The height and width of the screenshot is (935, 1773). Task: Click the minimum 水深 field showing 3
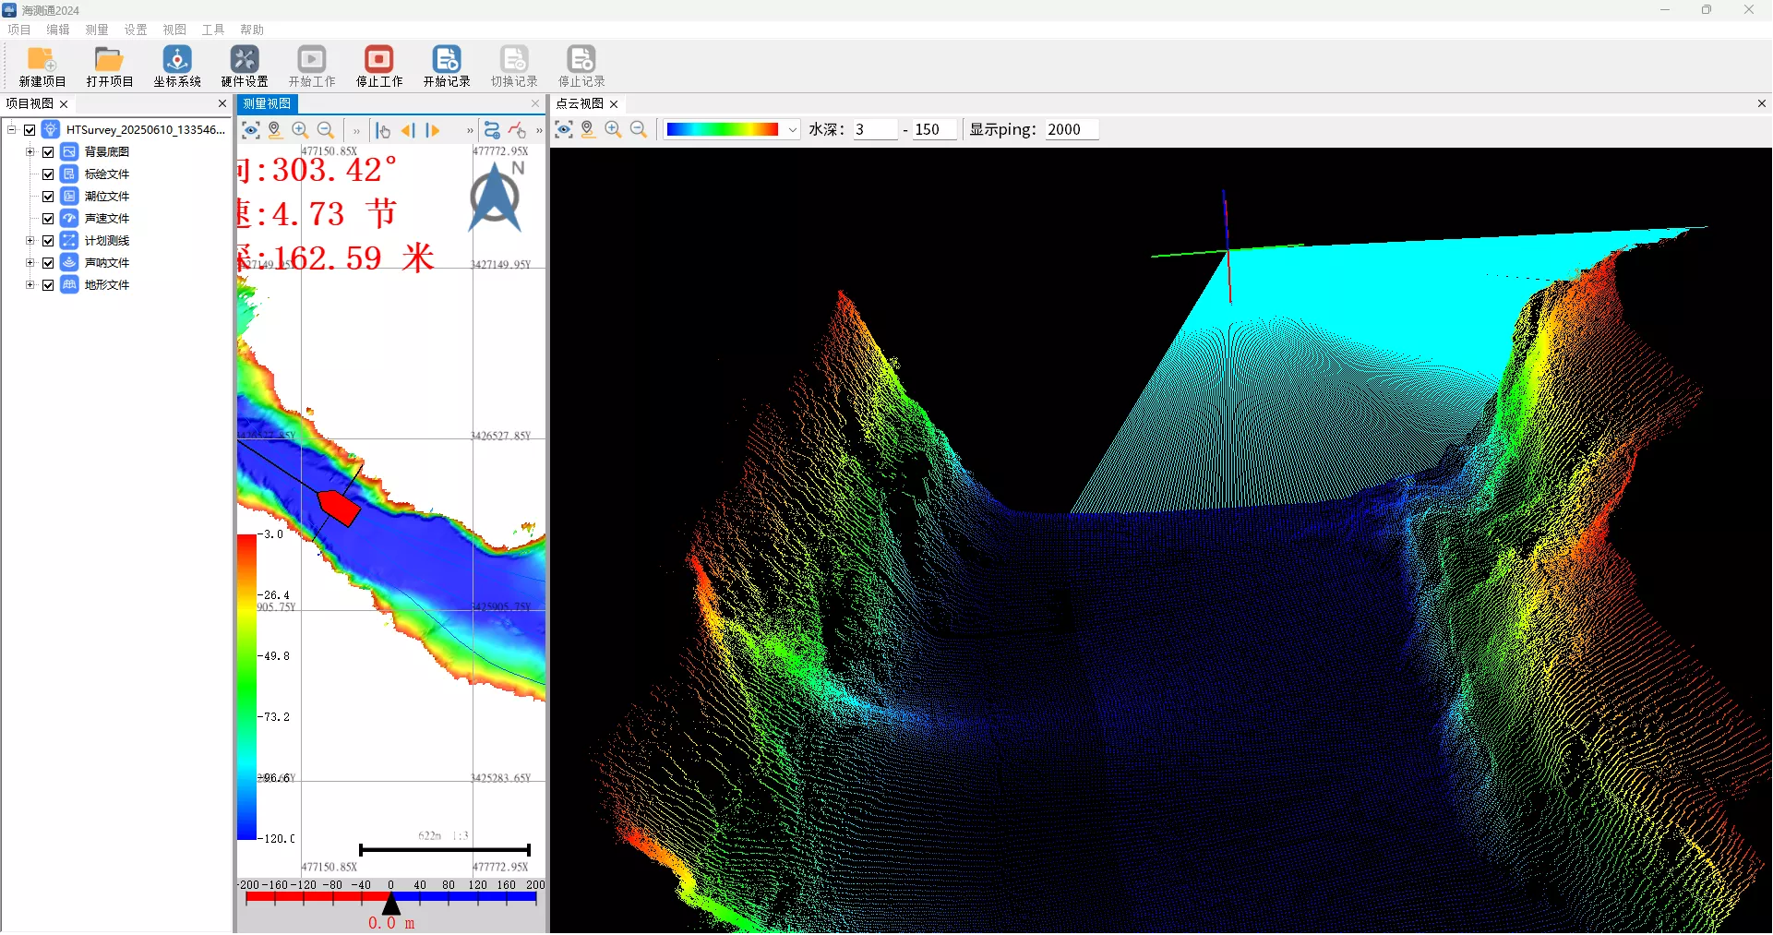875,129
